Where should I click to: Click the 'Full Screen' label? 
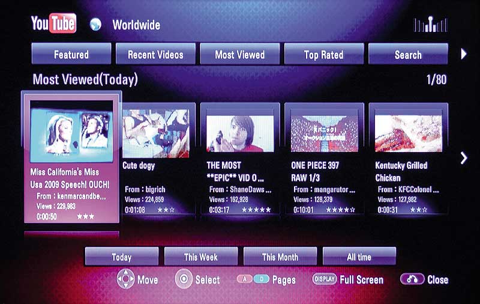click(362, 279)
